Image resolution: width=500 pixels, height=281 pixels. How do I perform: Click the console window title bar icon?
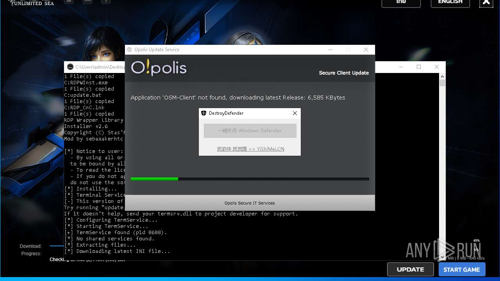click(x=70, y=67)
